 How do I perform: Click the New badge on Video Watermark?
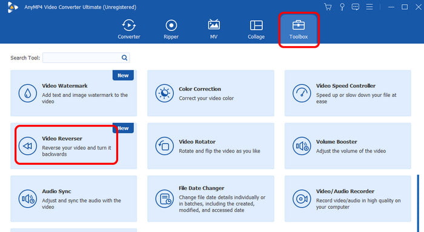tap(123, 76)
